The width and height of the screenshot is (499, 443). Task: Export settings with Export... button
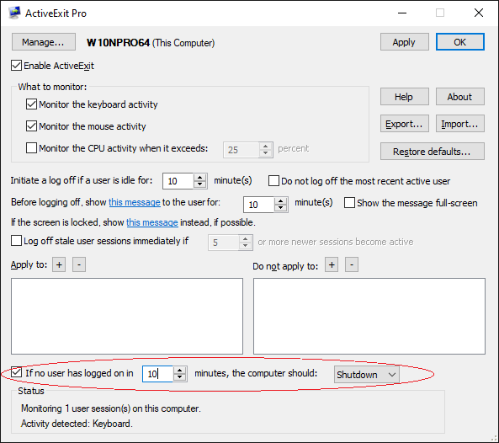pyautogui.click(x=404, y=124)
